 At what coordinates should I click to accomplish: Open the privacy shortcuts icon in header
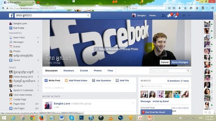[184, 15]
